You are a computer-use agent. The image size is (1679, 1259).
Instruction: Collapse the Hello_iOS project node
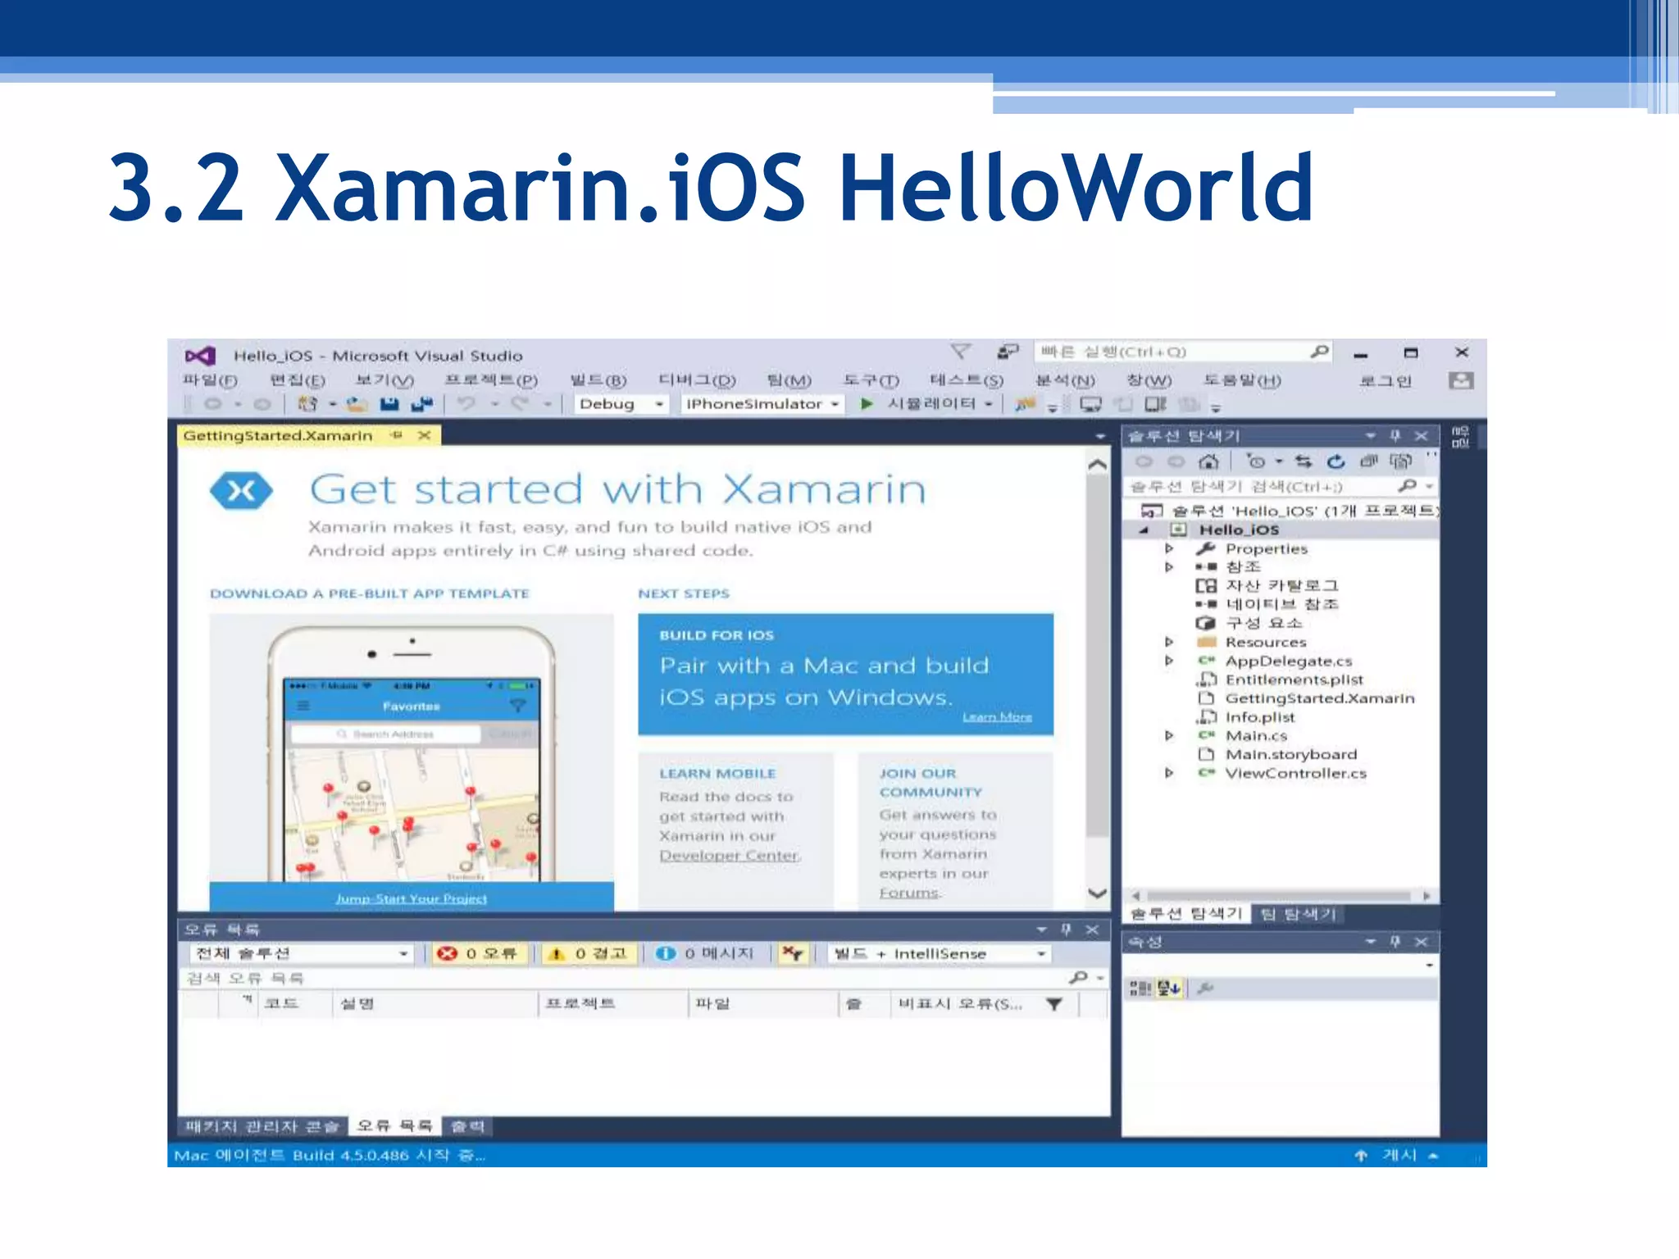click(x=1144, y=530)
